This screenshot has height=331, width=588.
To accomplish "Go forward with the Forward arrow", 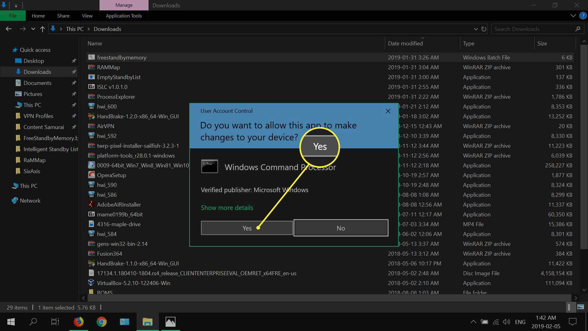I will 23,29.
